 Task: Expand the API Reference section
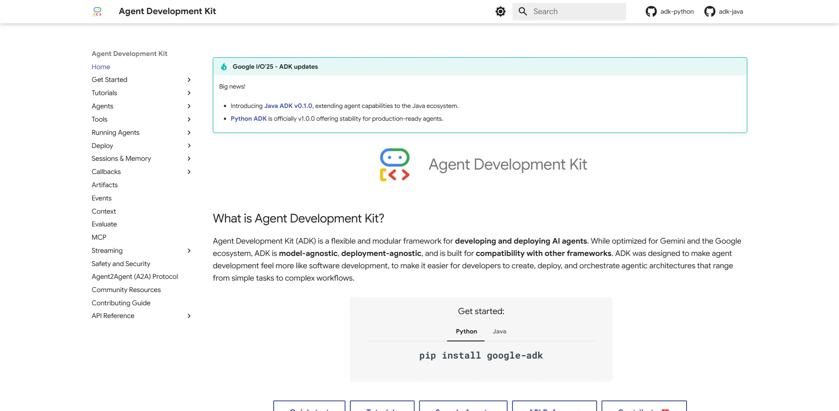pyautogui.click(x=189, y=315)
